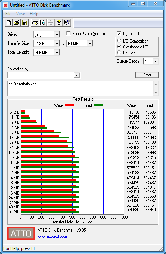The width and height of the screenshot is (166, 254).
Task: Click the 512 B write value 43136
Action: pos(134,112)
